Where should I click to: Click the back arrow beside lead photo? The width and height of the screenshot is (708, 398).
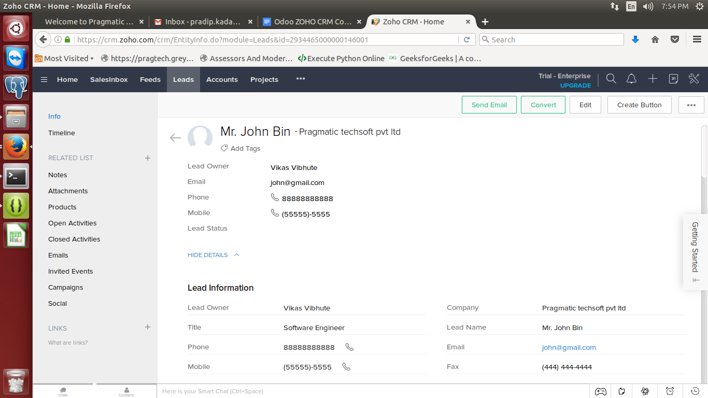click(175, 138)
